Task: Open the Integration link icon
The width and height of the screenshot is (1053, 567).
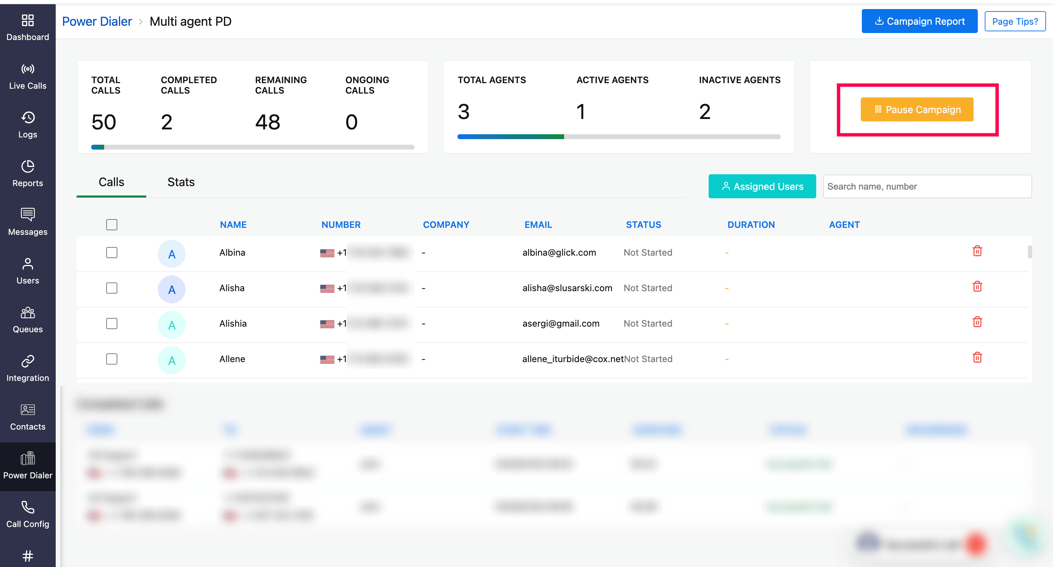Action: 28,361
